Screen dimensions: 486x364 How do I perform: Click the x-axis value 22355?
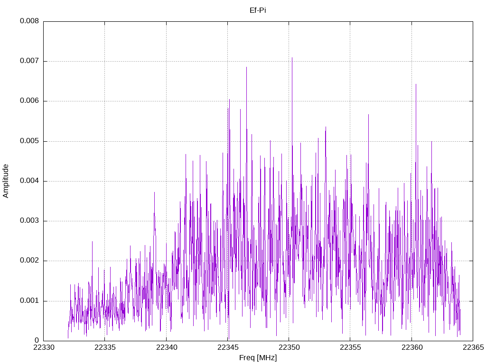pyautogui.click(x=351, y=347)
